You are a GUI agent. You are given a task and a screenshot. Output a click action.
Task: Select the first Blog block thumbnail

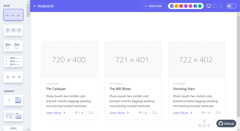13,15
